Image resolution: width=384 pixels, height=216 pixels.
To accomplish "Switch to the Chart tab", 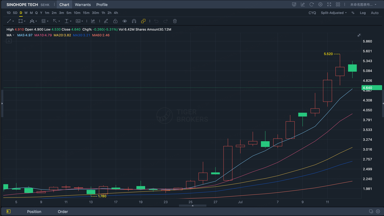I will 64,4.
